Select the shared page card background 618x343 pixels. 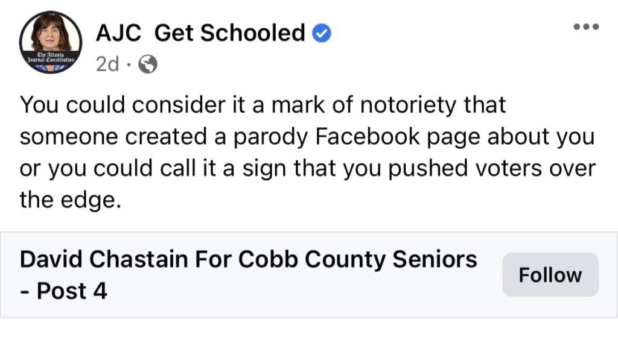[309, 274]
